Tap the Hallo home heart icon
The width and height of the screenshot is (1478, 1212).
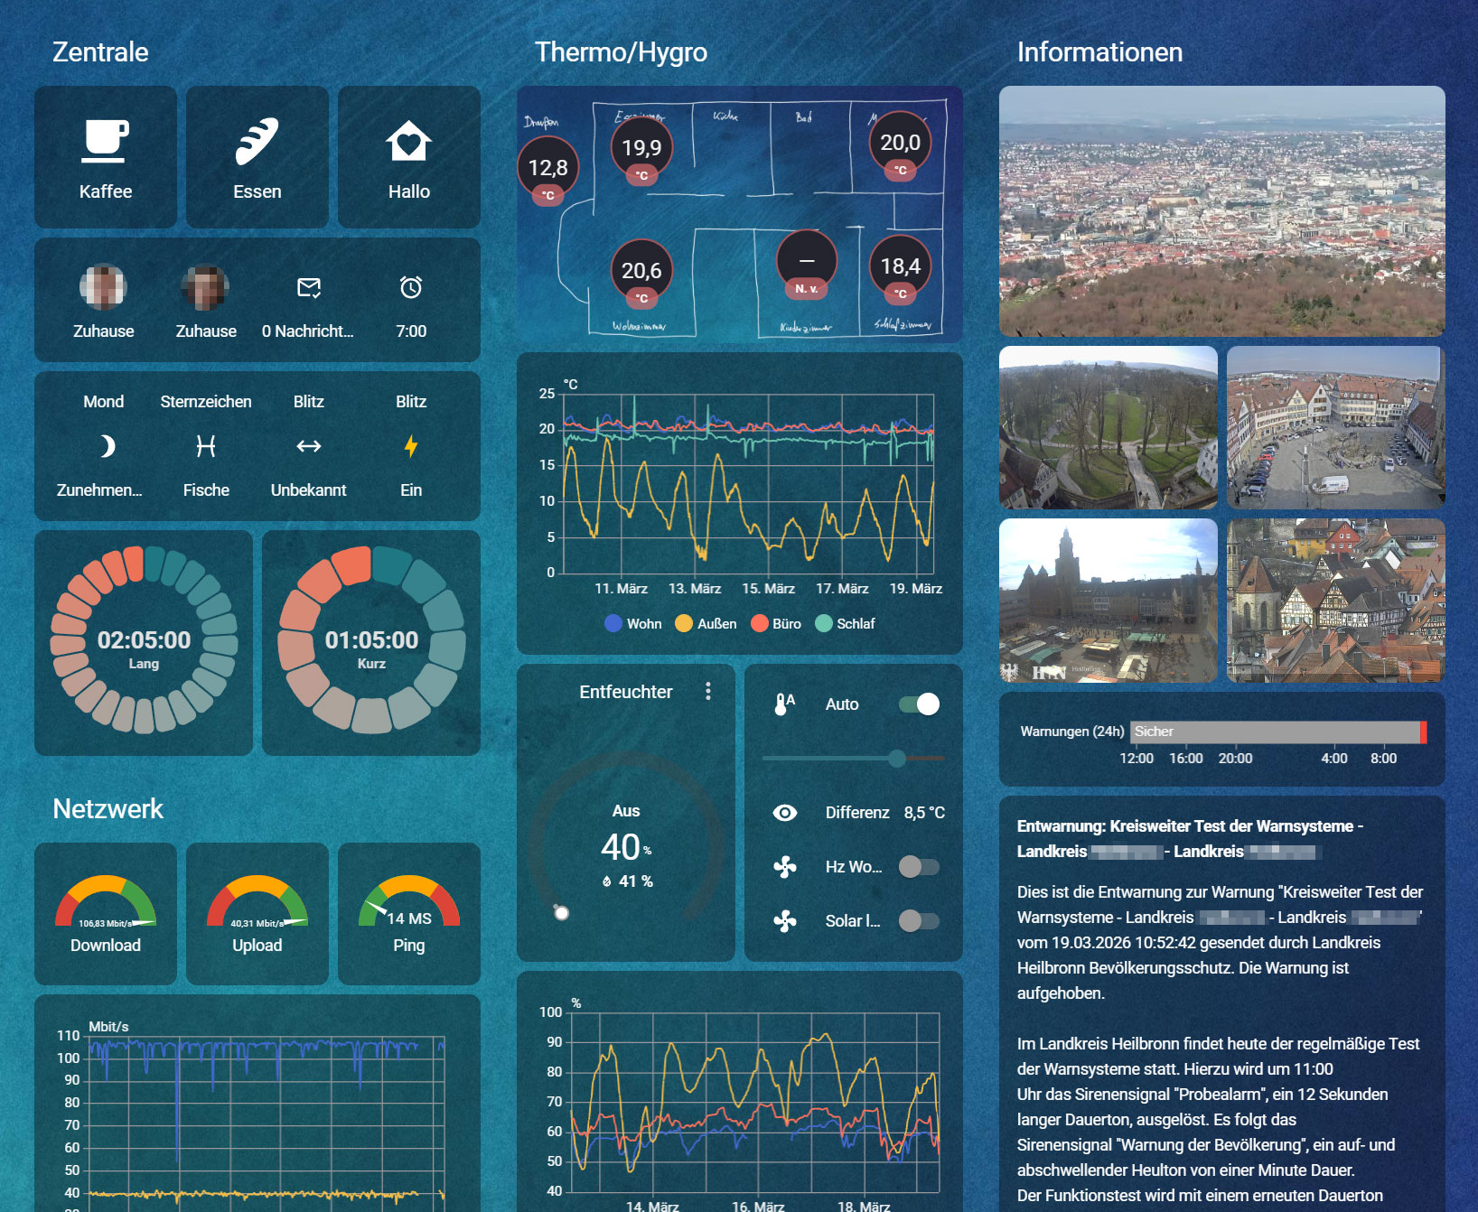coord(408,141)
